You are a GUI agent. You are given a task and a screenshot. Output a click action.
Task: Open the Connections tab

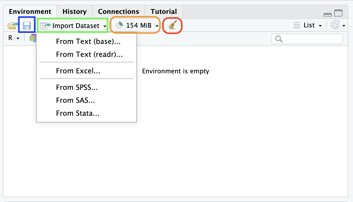pyautogui.click(x=118, y=12)
